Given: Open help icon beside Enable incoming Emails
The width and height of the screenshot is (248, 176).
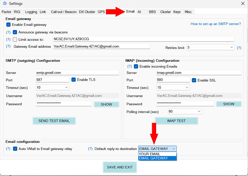Looking at the screenshot, I should (x=130, y=66).
